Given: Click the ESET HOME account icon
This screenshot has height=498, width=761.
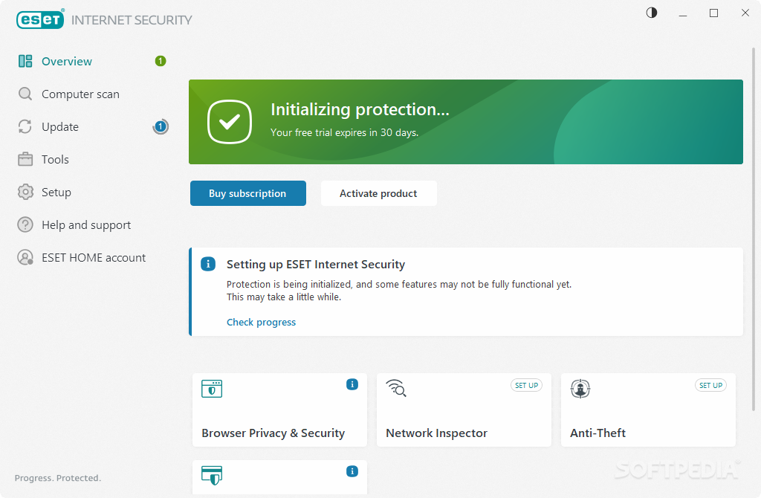Looking at the screenshot, I should (x=25, y=257).
